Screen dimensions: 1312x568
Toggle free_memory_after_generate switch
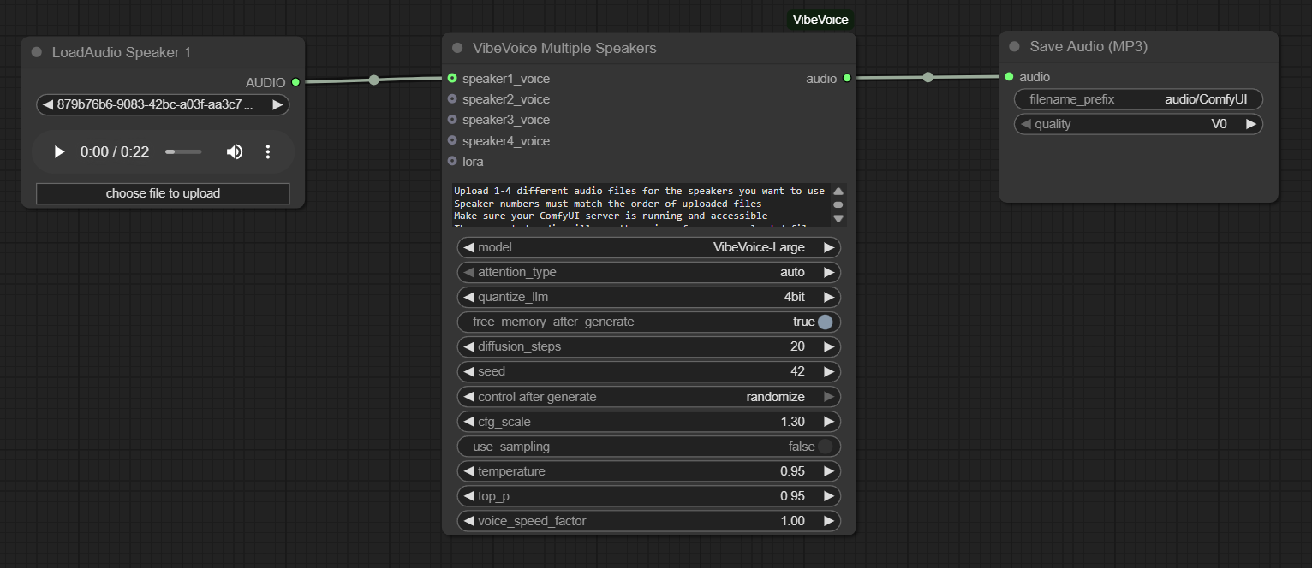824,322
